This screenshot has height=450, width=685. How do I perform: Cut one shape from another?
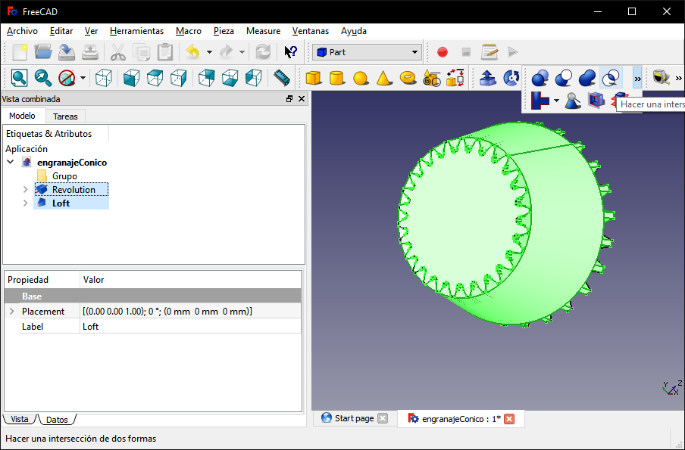pyautogui.click(x=564, y=78)
